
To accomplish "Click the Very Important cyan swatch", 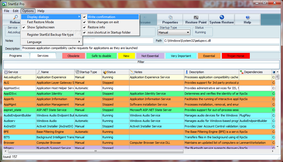I will point(181,56).
